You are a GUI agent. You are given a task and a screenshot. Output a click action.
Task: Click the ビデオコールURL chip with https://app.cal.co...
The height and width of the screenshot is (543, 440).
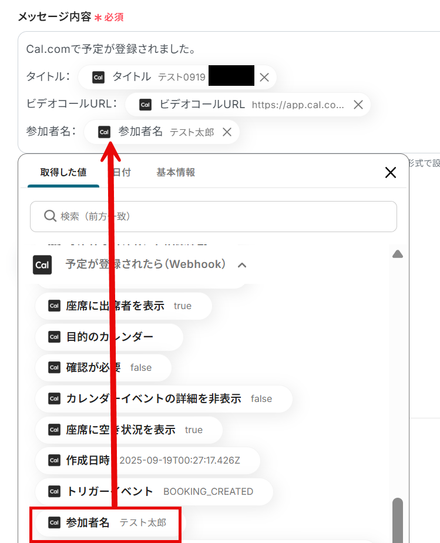coord(248,105)
